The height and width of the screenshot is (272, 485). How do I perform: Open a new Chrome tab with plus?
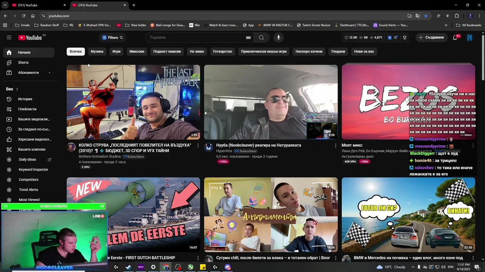pyautogui.click(x=134, y=5)
